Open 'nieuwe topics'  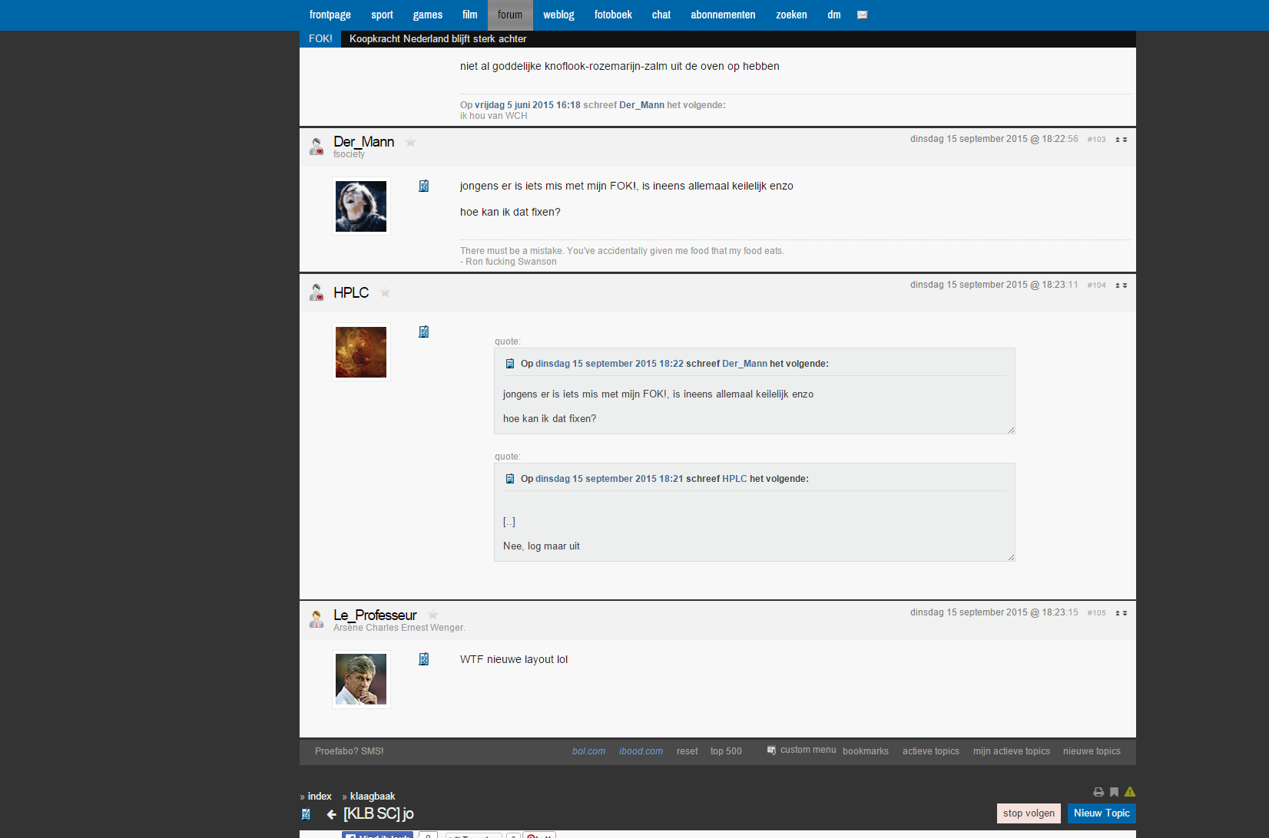pyautogui.click(x=1092, y=751)
